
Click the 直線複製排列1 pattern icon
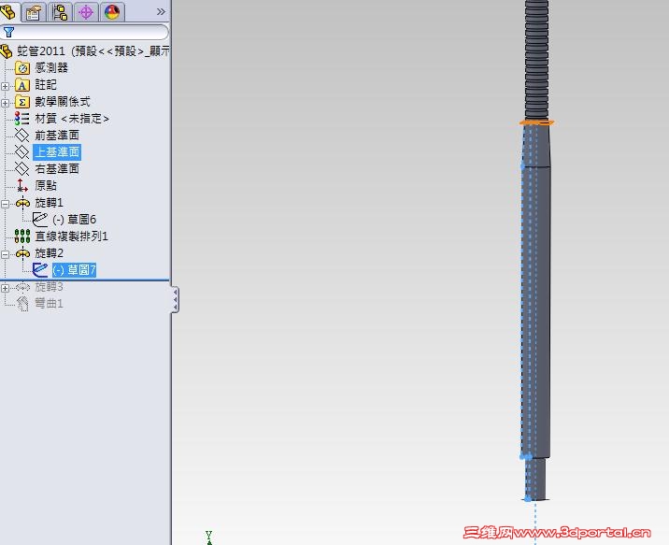(22, 236)
